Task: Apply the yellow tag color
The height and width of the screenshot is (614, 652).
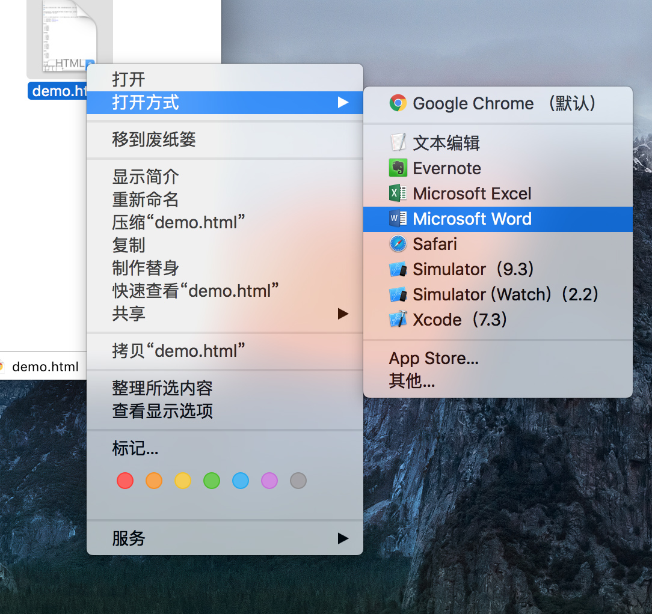Action: click(183, 481)
